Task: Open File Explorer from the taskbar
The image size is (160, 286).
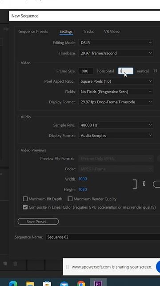Action: pos(30,283)
